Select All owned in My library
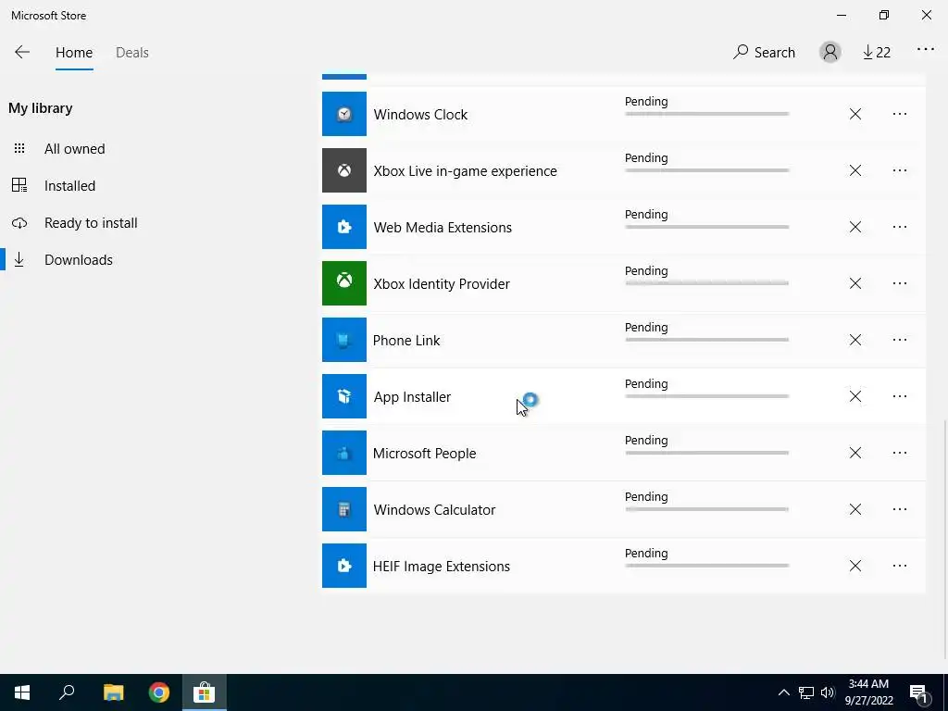 point(74,149)
